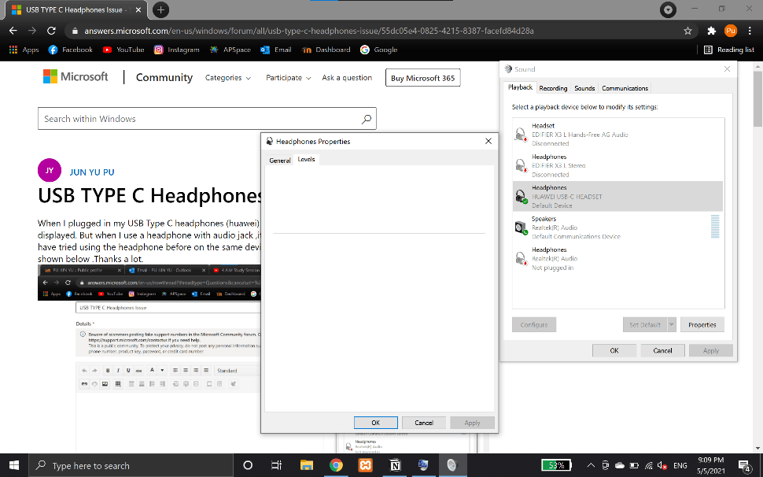Open Task View from the taskbar
Image resolution: width=763 pixels, height=477 pixels.
(x=276, y=465)
